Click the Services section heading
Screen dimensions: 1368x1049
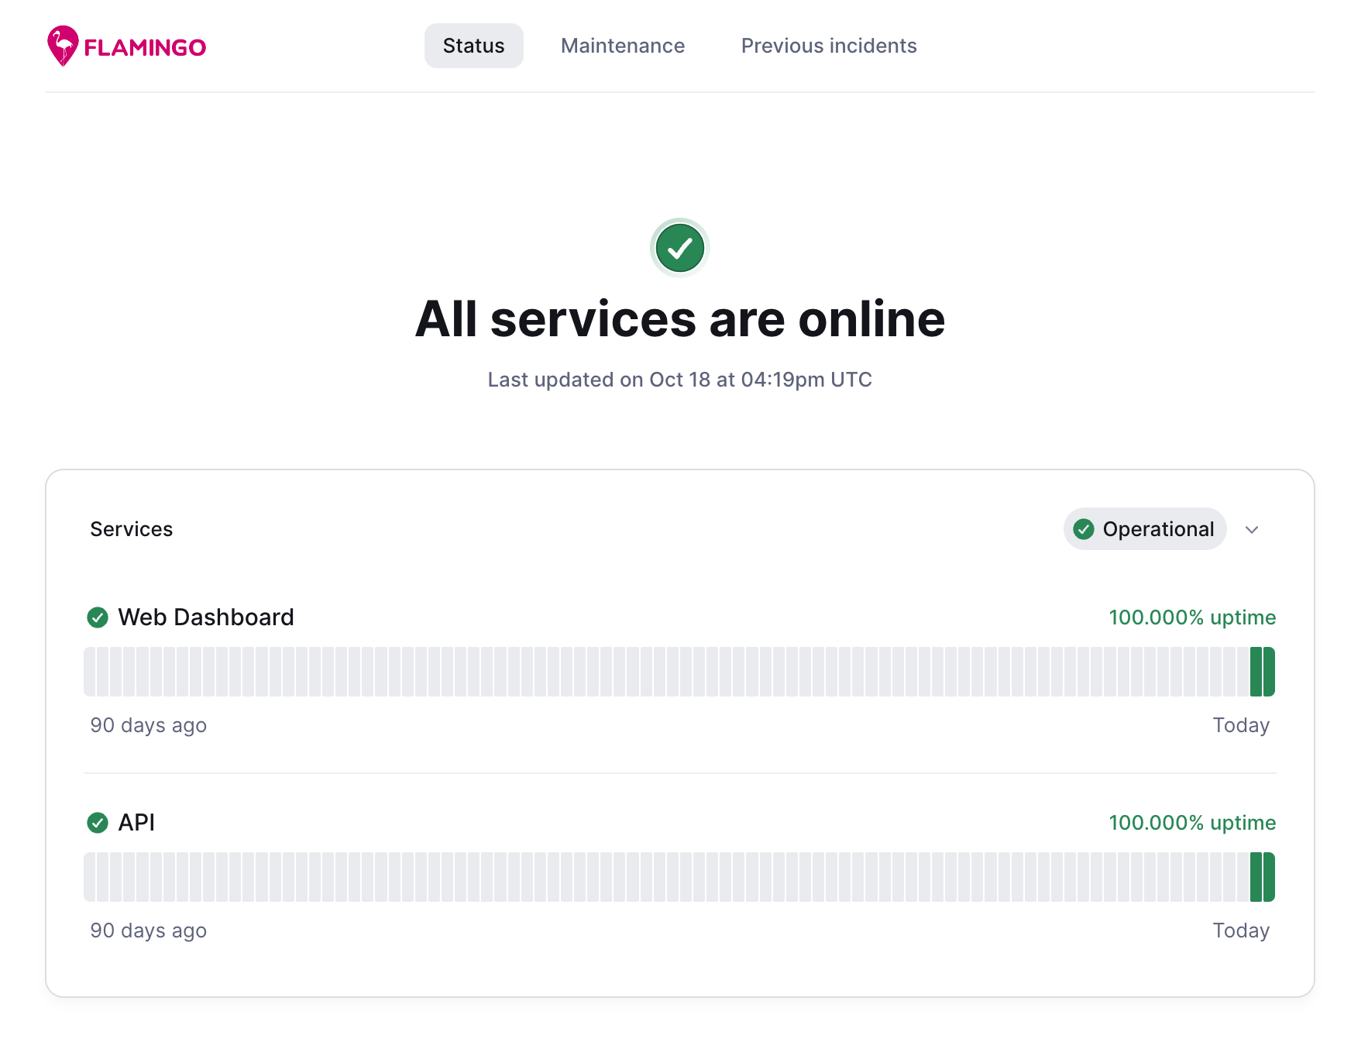click(x=131, y=529)
